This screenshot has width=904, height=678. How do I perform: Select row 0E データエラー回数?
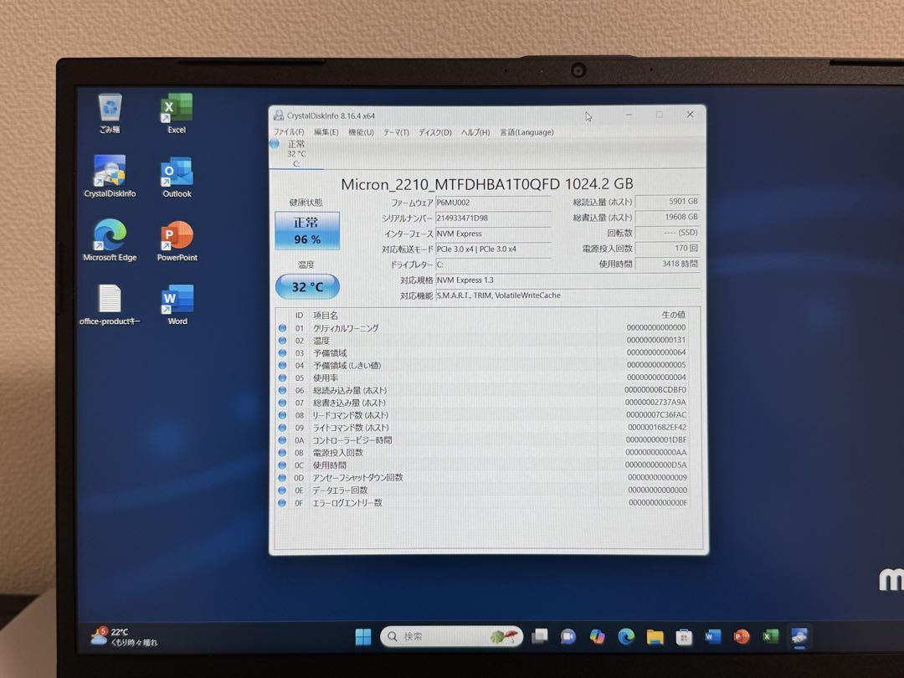483,490
